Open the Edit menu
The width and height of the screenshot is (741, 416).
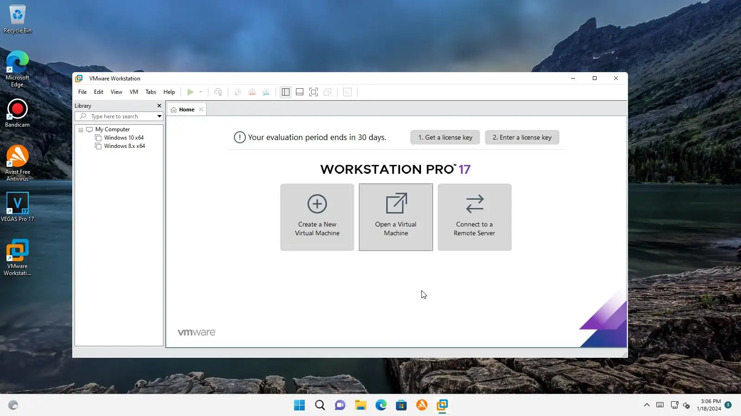coord(99,92)
